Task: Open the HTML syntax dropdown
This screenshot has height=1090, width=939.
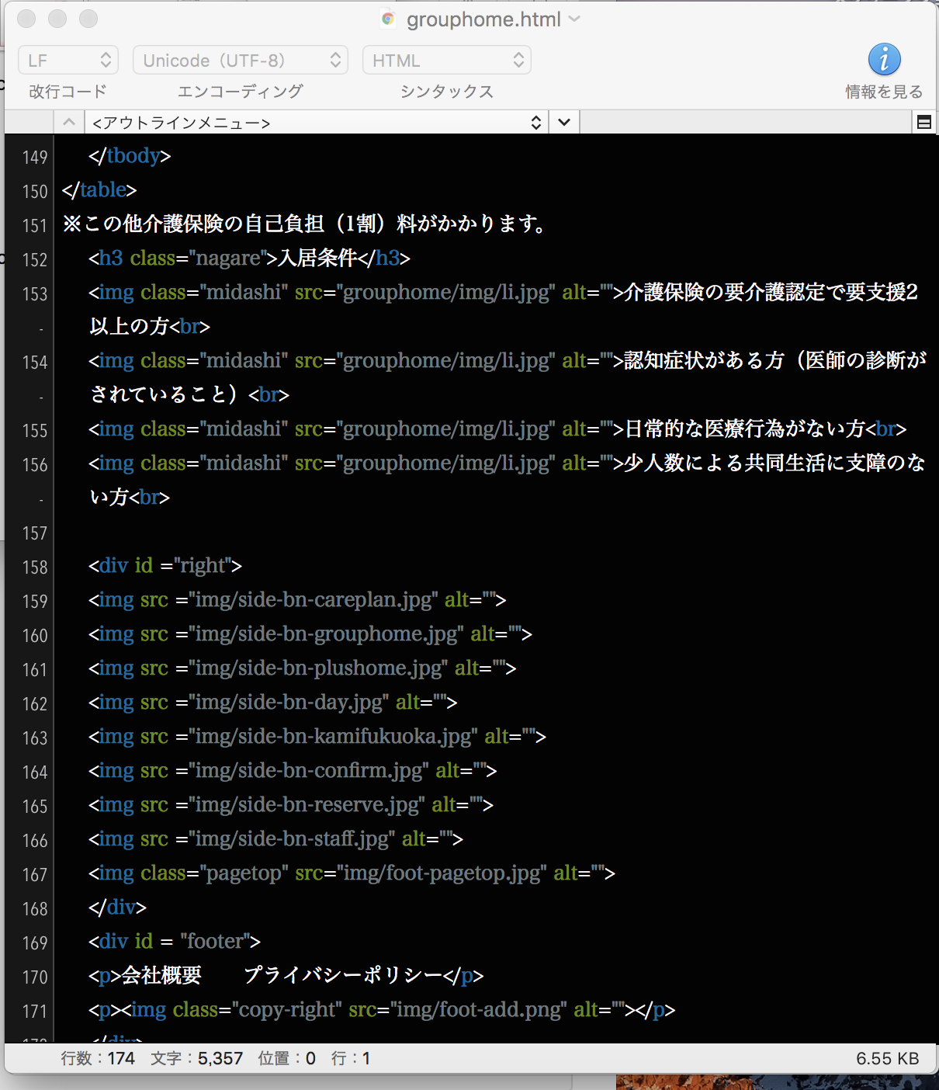Action: pyautogui.click(x=446, y=61)
